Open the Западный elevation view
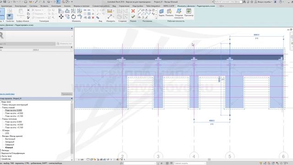This screenshot has height=165, width=293. pyautogui.click(x=10, y=142)
